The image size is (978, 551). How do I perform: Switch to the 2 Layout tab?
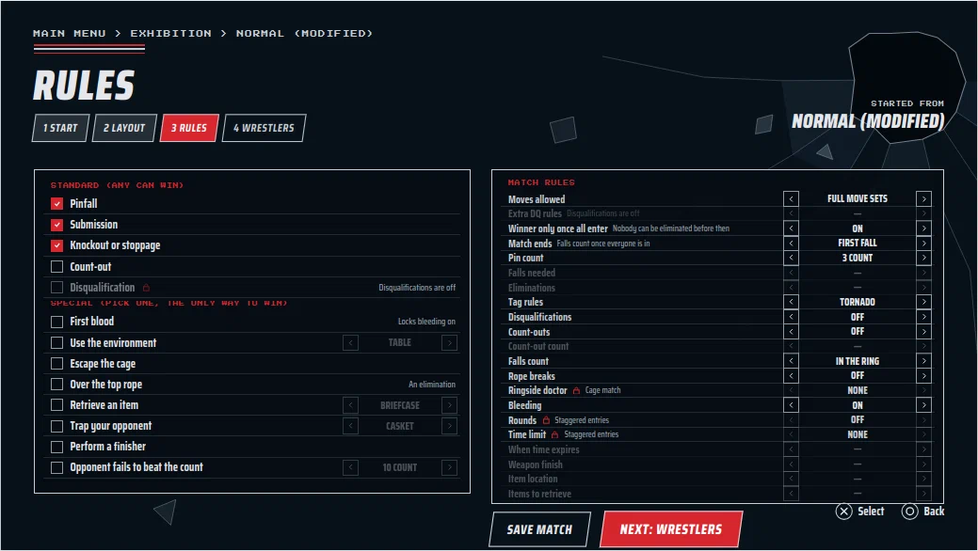pos(124,128)
